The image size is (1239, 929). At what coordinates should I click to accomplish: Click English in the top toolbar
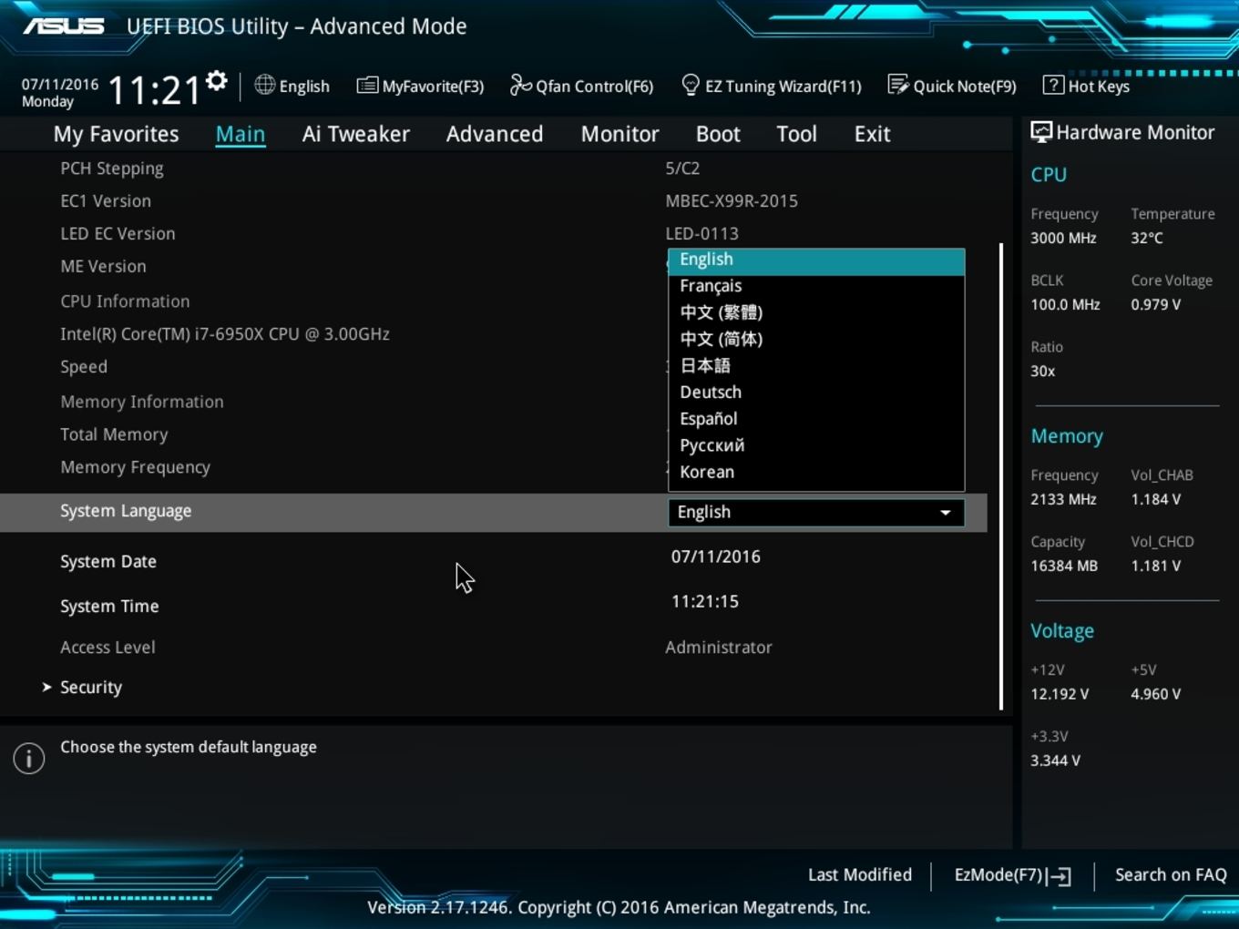pos(304,87)
